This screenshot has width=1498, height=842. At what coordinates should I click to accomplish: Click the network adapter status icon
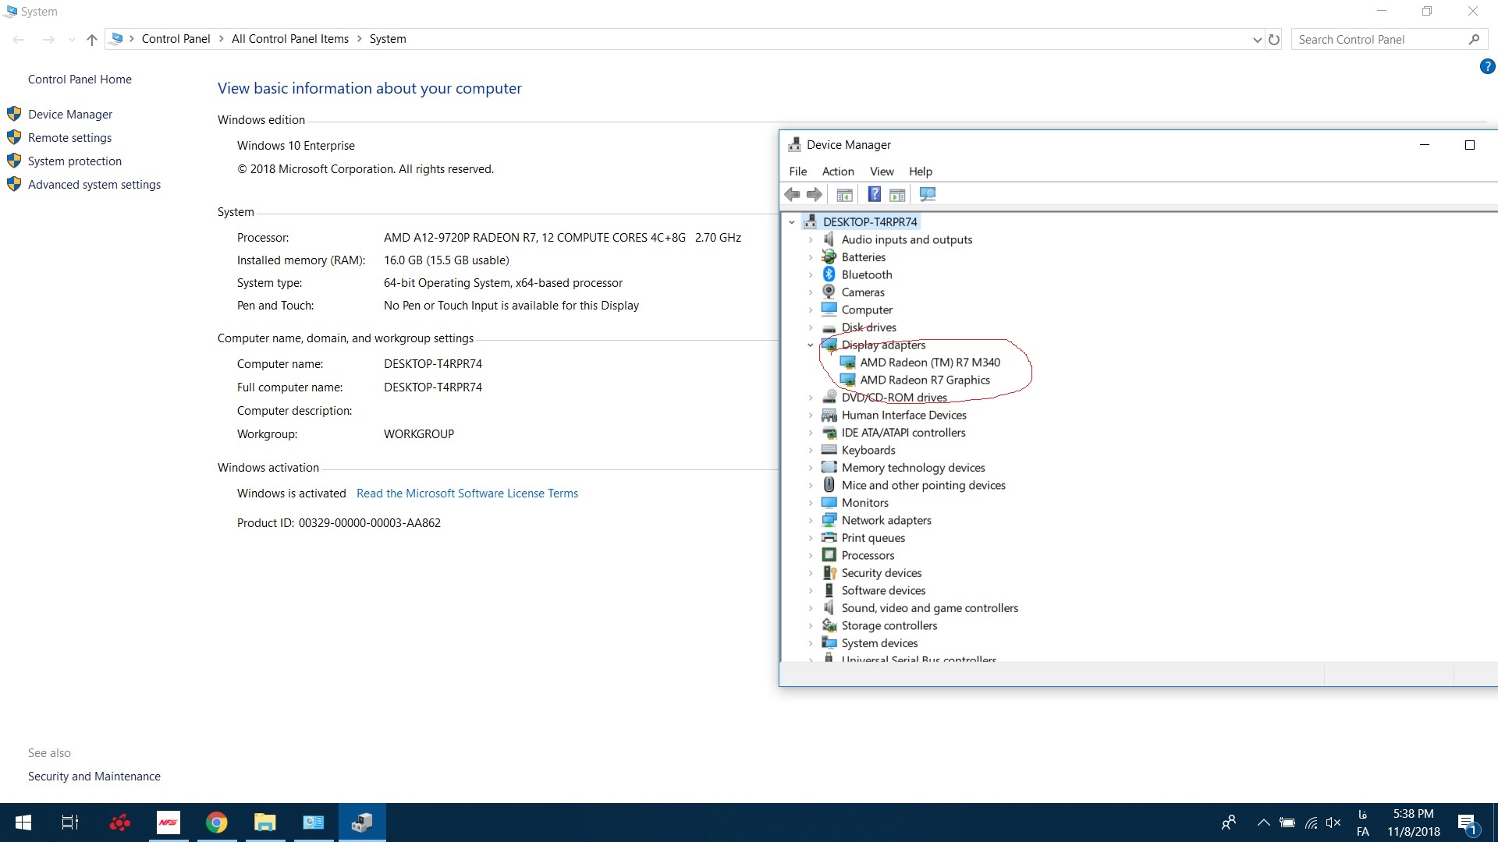(x=1313, y=822)
